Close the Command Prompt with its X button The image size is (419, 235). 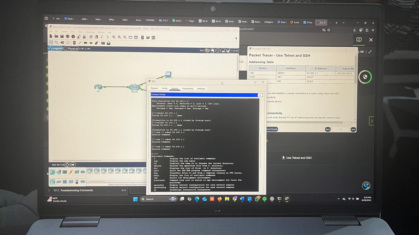[x=260, y=95]
